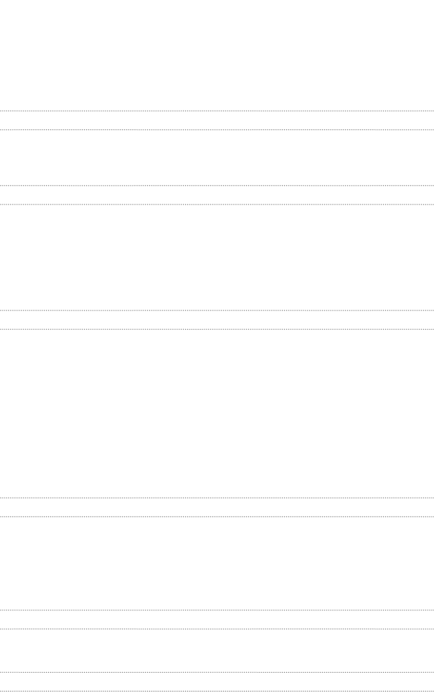
Task: Select upper line of second dotted pair
Action: tap(217, 185)
